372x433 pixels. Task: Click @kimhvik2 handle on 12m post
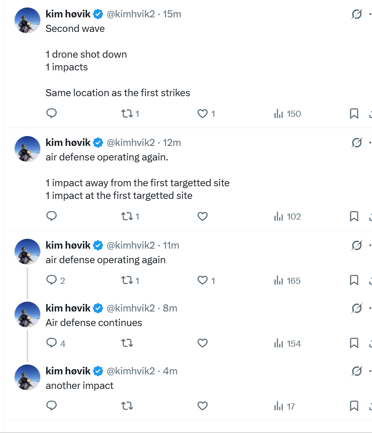coord(131,143)
